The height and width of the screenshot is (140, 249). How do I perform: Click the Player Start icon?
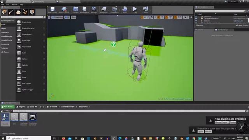pos(19,47)
